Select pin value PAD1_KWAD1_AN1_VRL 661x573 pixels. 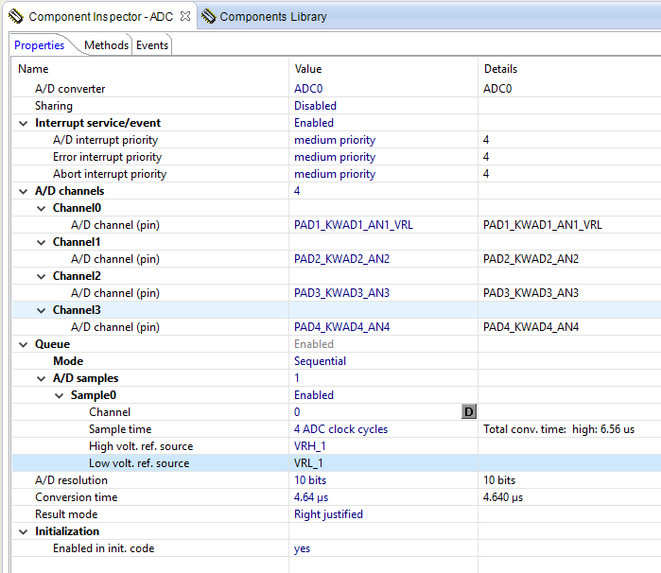pyautogui.click(x=354, y=225)
